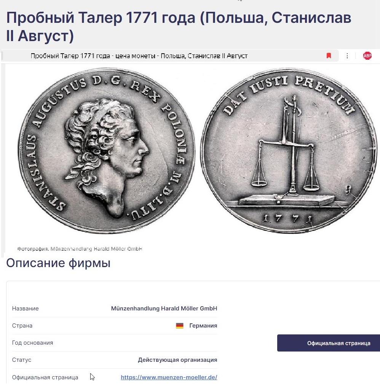Click the Германия country value
Viewport: 380px width, 385px height.
pyautogui.click(x=203, y=326)
